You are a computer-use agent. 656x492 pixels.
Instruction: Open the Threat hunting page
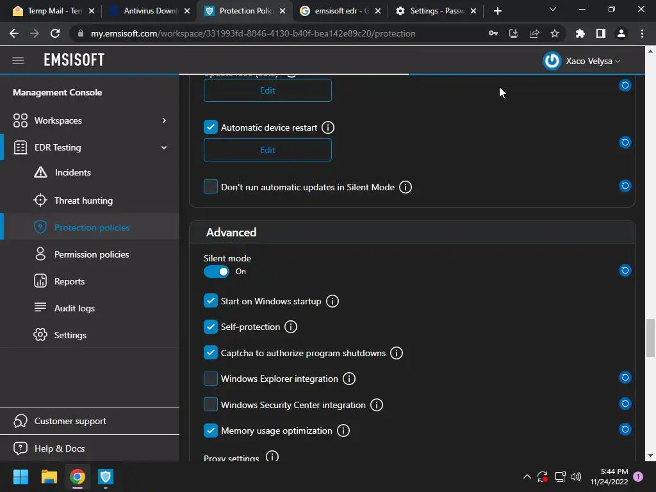coord(83,201)
